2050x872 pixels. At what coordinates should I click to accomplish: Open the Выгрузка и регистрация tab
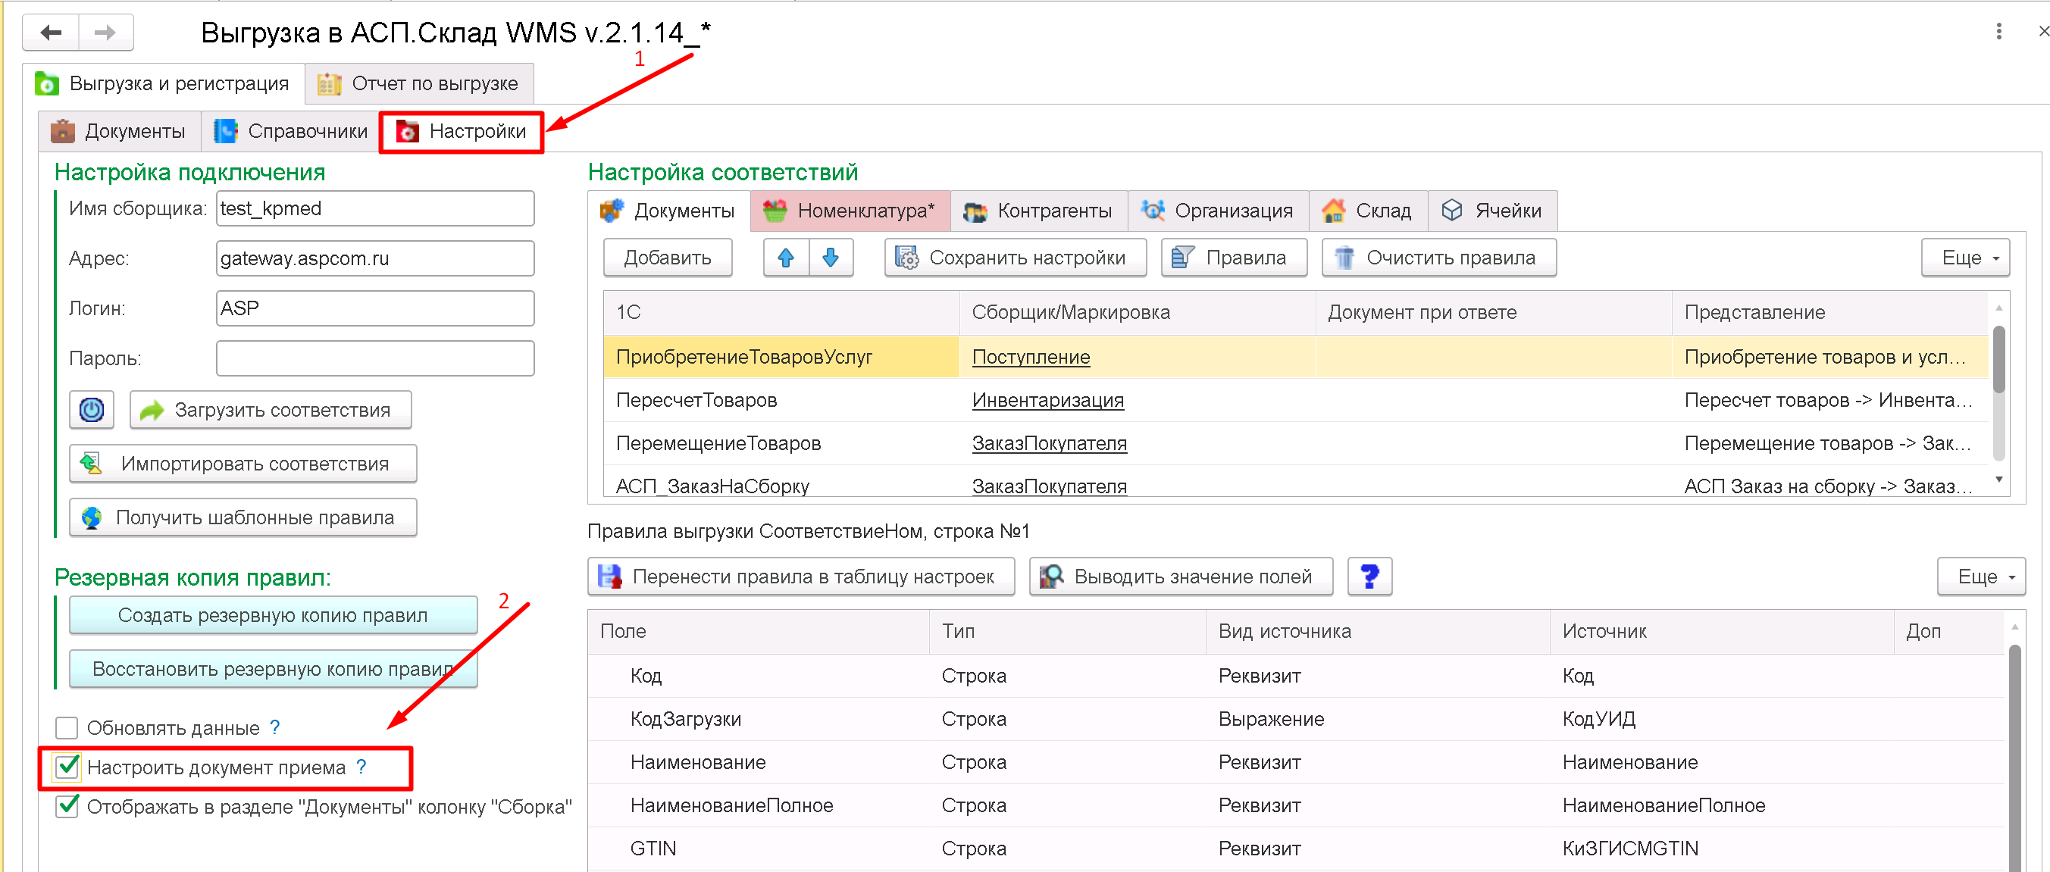click(164, 83)
